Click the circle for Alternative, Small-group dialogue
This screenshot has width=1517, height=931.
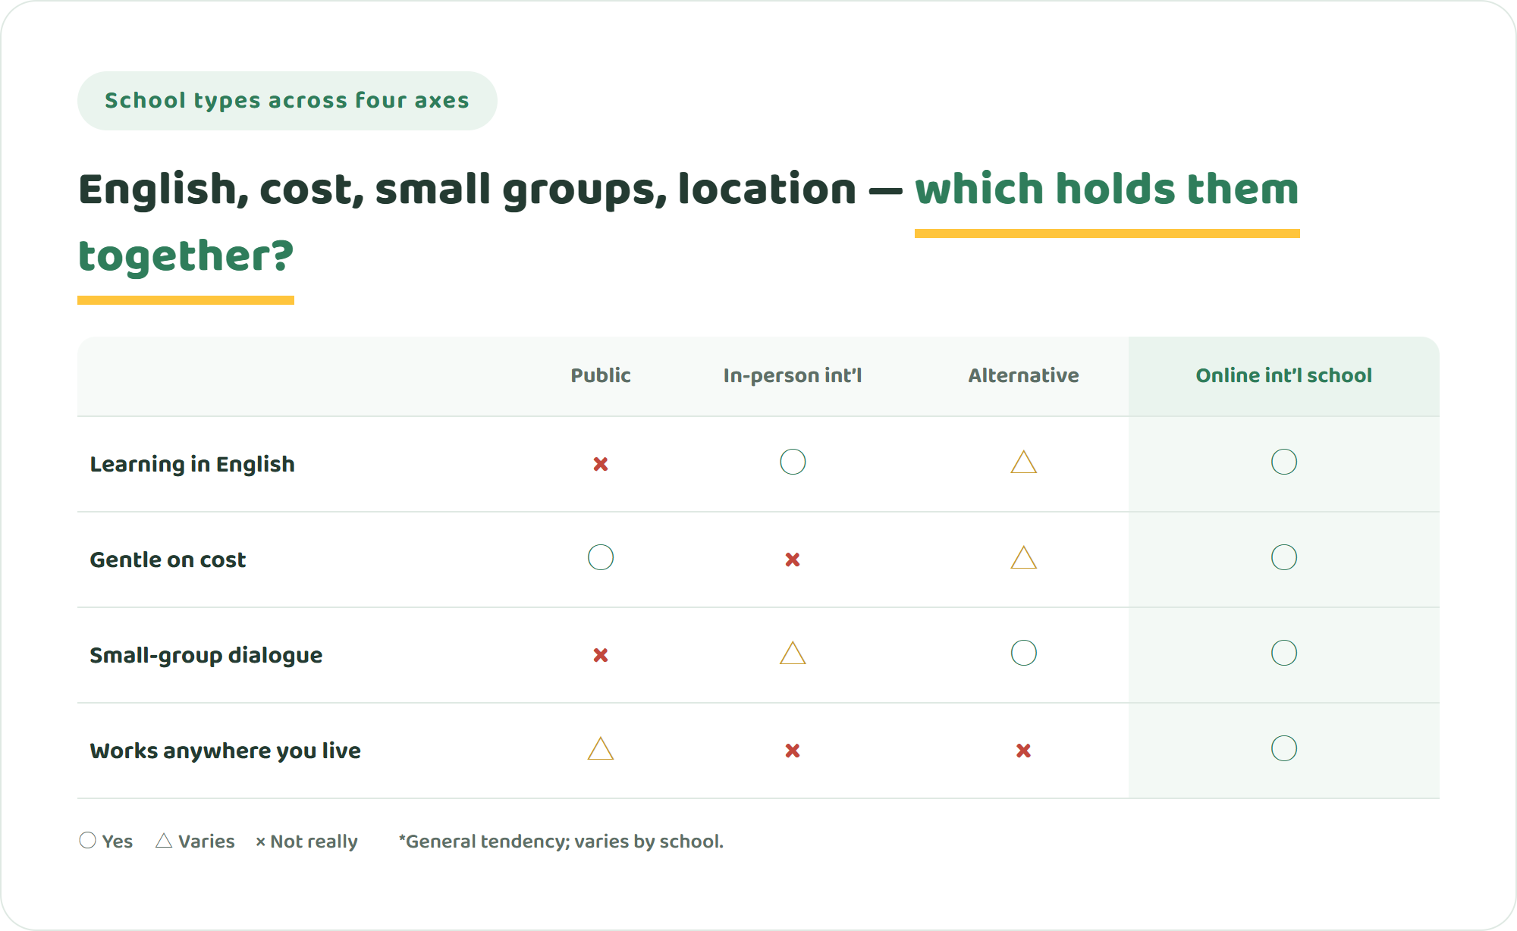point(1023,653)
